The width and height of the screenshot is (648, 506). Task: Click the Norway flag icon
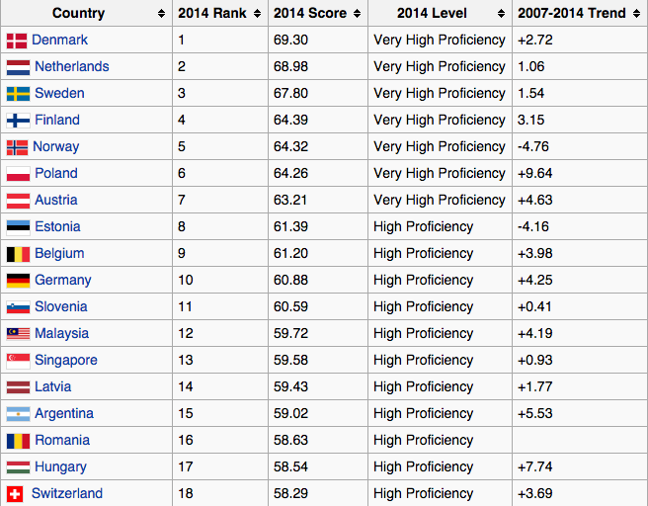pyautogui.click(x=17, y=147)
